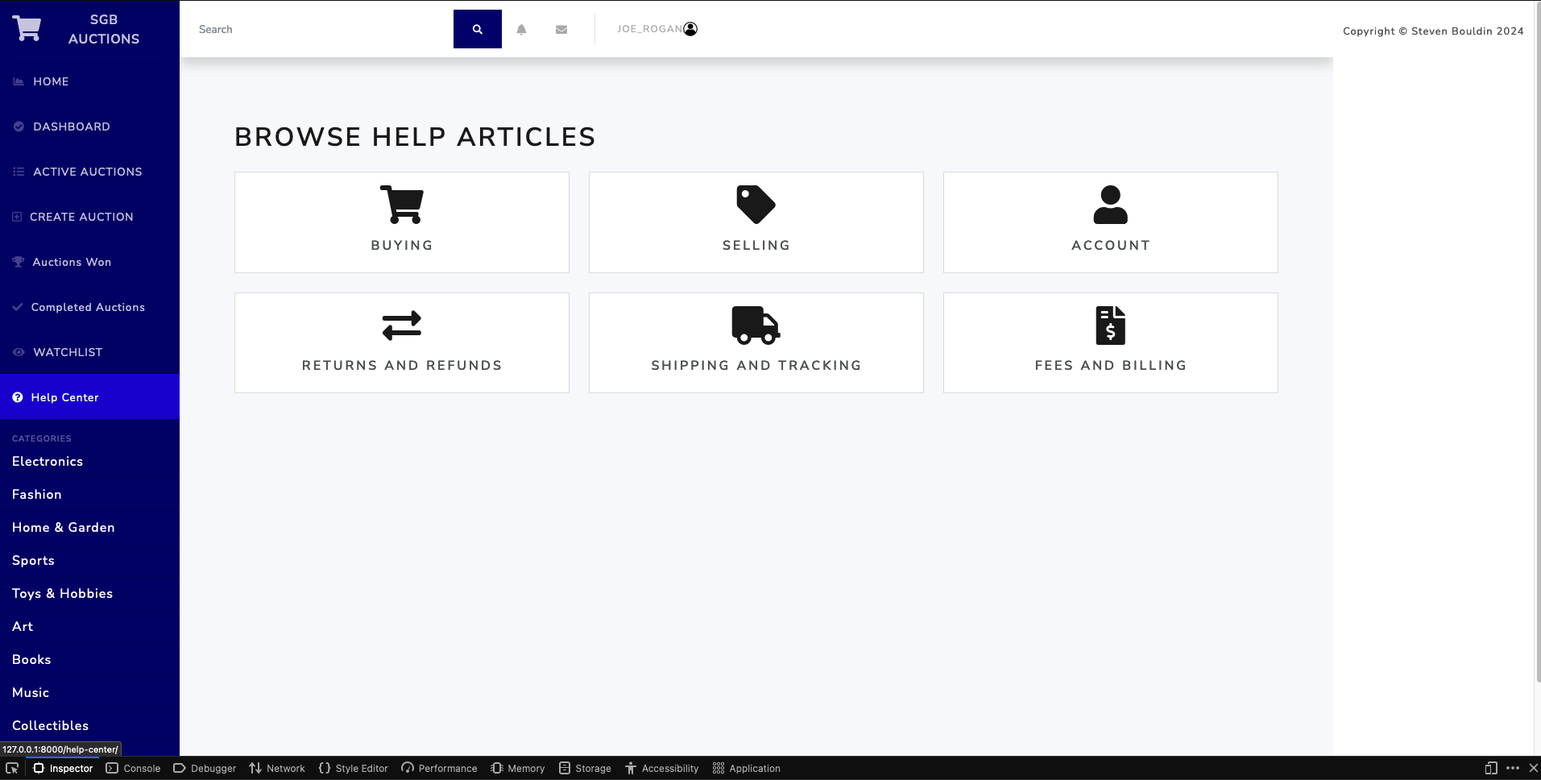Open the Style Editor devtools tab

pyautogui.click(x=353, y=768)
